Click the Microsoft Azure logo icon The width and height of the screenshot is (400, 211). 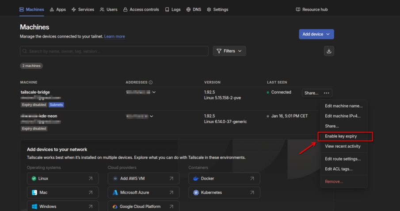(x=115, y=192)
